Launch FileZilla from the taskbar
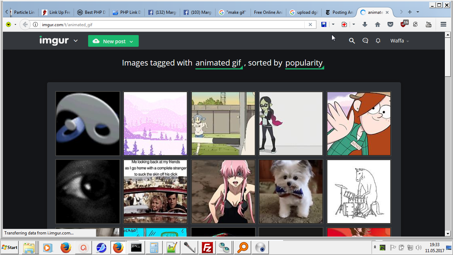 click(x=207, y=248)
